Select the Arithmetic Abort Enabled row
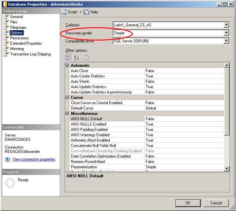This screenshot has height=211, width=236. [147, 140]
